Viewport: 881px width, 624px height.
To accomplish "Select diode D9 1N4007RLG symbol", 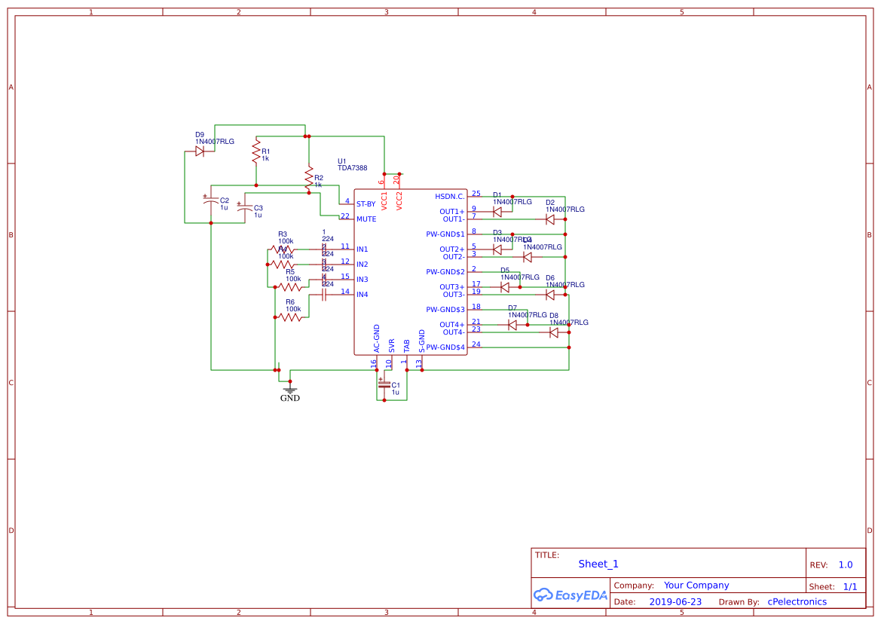I will pos(200,151).
